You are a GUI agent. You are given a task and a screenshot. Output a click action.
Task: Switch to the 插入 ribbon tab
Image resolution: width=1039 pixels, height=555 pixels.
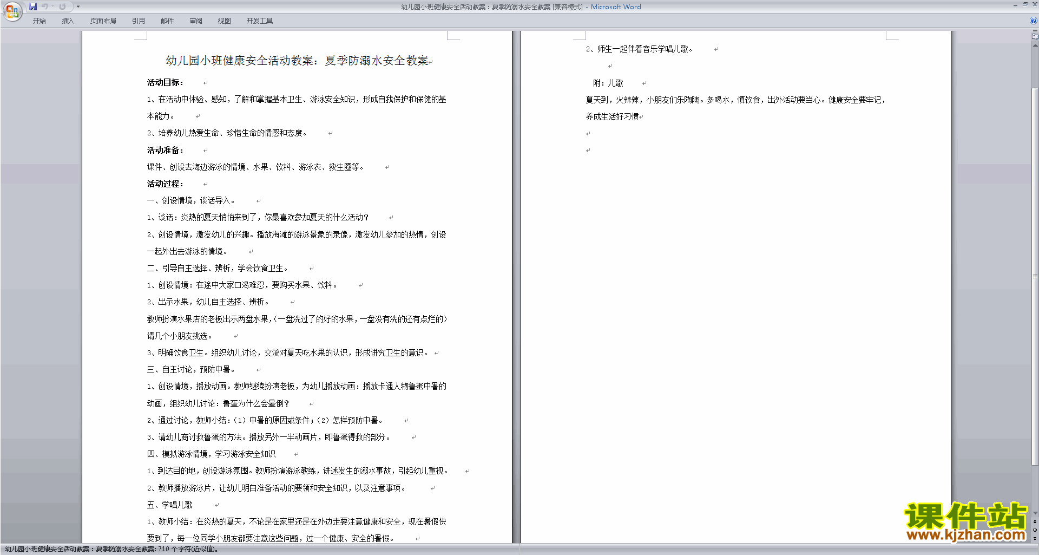click(68, 21)
